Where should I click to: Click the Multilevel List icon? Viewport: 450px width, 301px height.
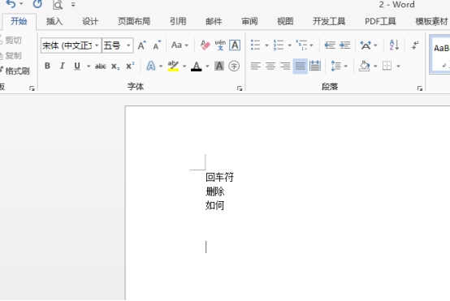point(301,45)
